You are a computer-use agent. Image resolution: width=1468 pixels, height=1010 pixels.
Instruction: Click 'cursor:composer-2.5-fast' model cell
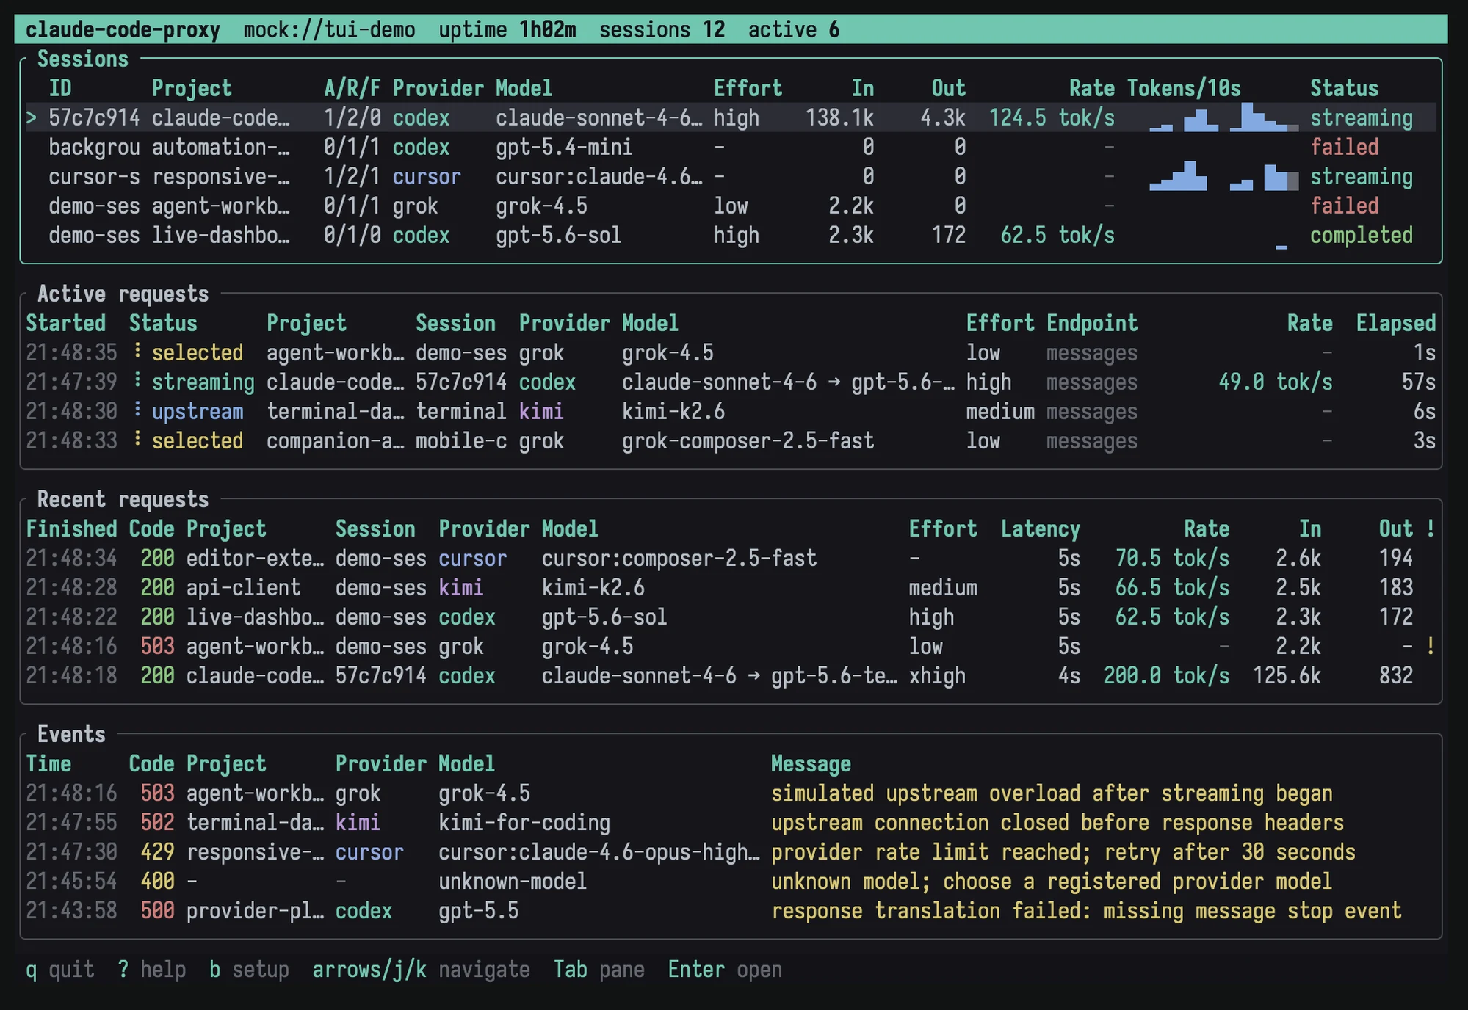679,559
